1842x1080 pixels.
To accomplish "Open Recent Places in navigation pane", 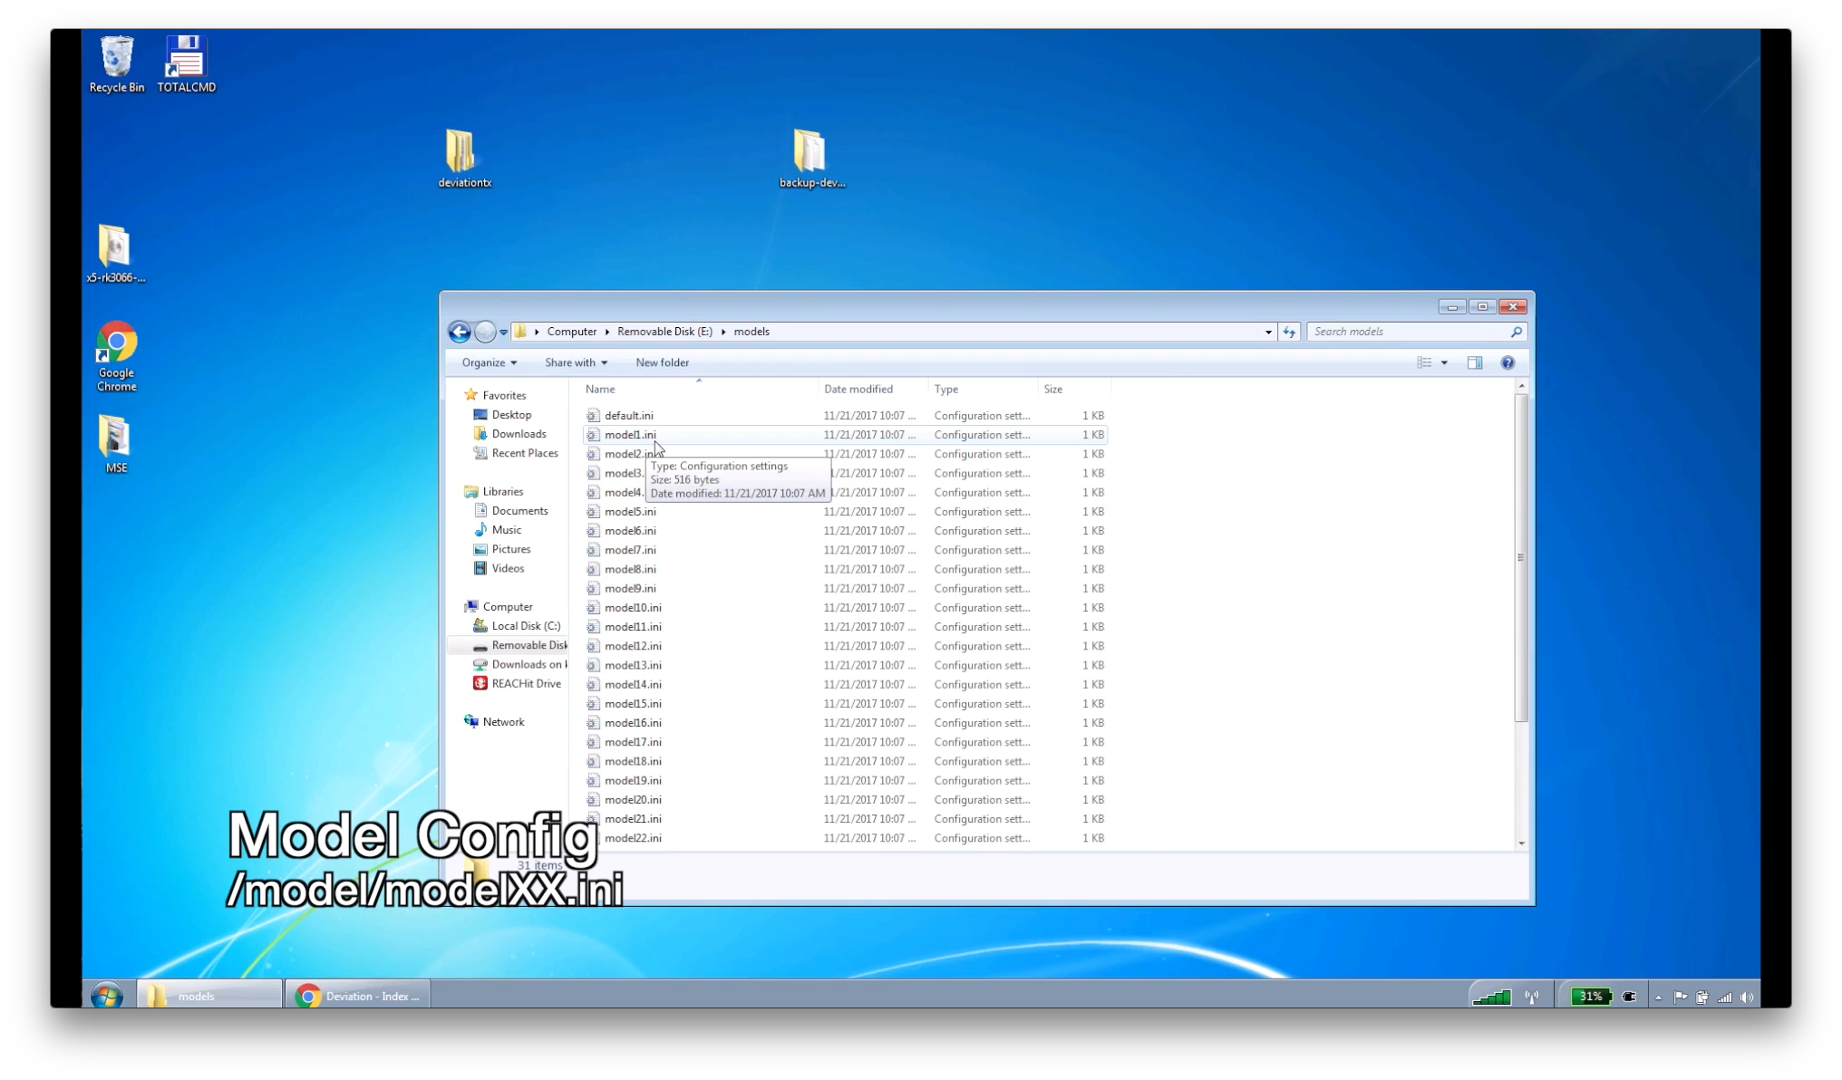I will tap(525, 453).
